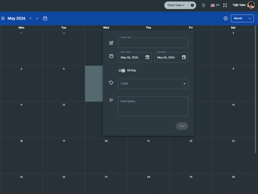Click the Add event button
The height and width of the screenshot is (194, 258).
(182, 126)
